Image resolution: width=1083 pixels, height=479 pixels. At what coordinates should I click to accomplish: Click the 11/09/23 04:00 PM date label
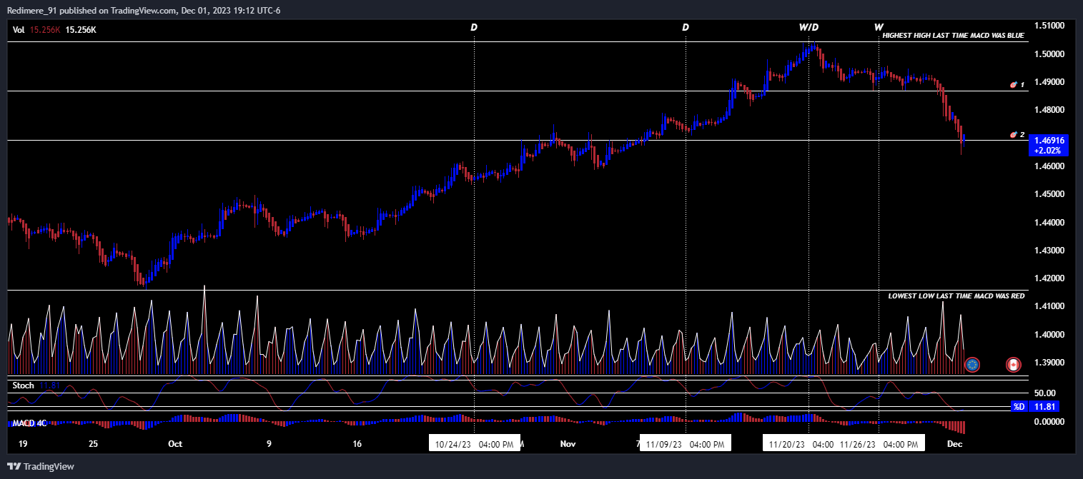[x=686, y=444]
